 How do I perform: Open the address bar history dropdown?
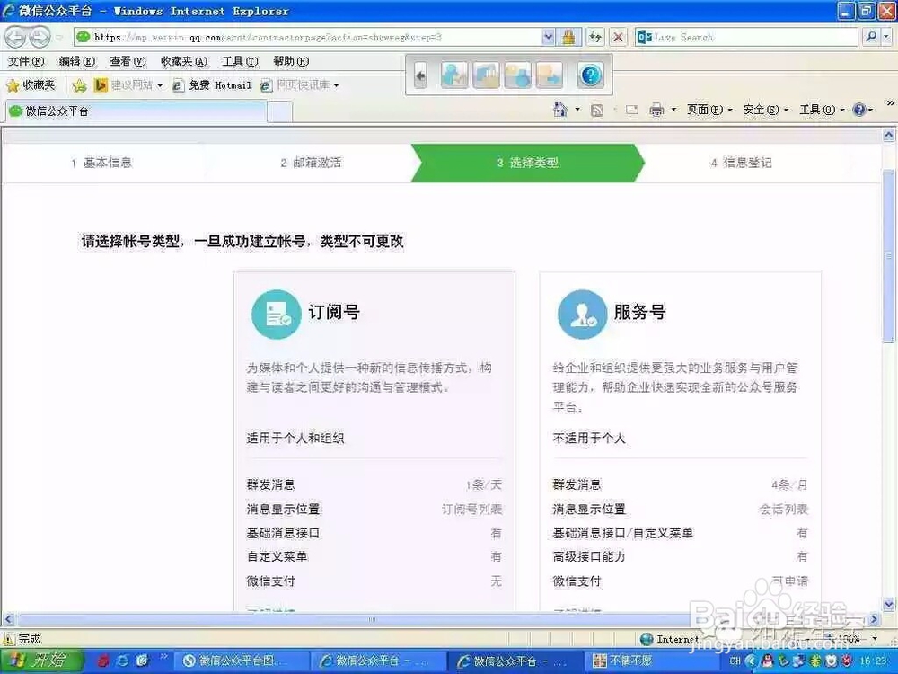[548, 37]
